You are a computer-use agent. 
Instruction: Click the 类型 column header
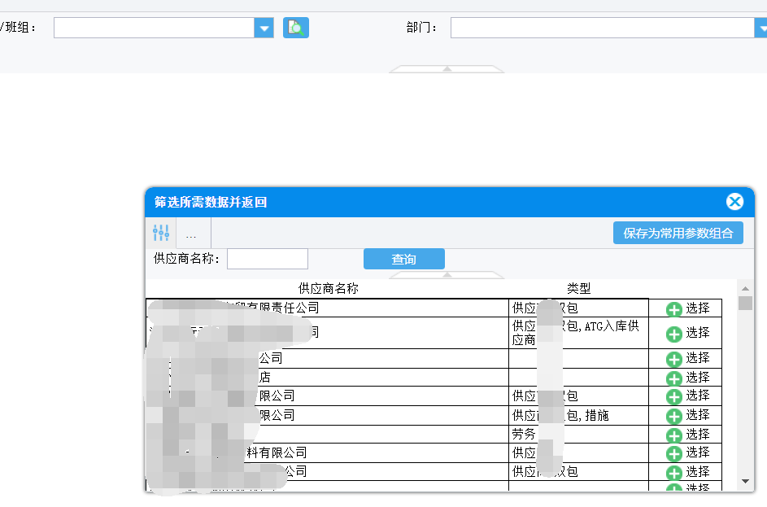click(x=578, y=288)
